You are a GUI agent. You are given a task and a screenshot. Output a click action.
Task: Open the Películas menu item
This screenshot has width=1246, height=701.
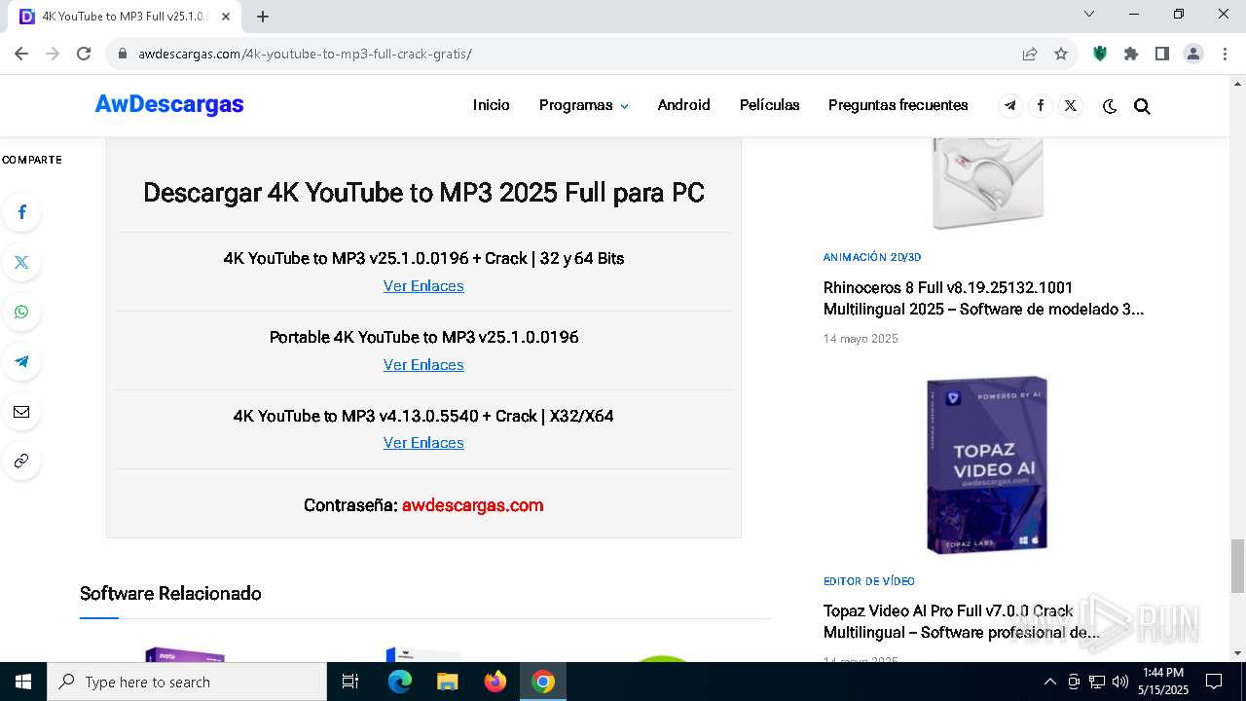coord(769,105)
